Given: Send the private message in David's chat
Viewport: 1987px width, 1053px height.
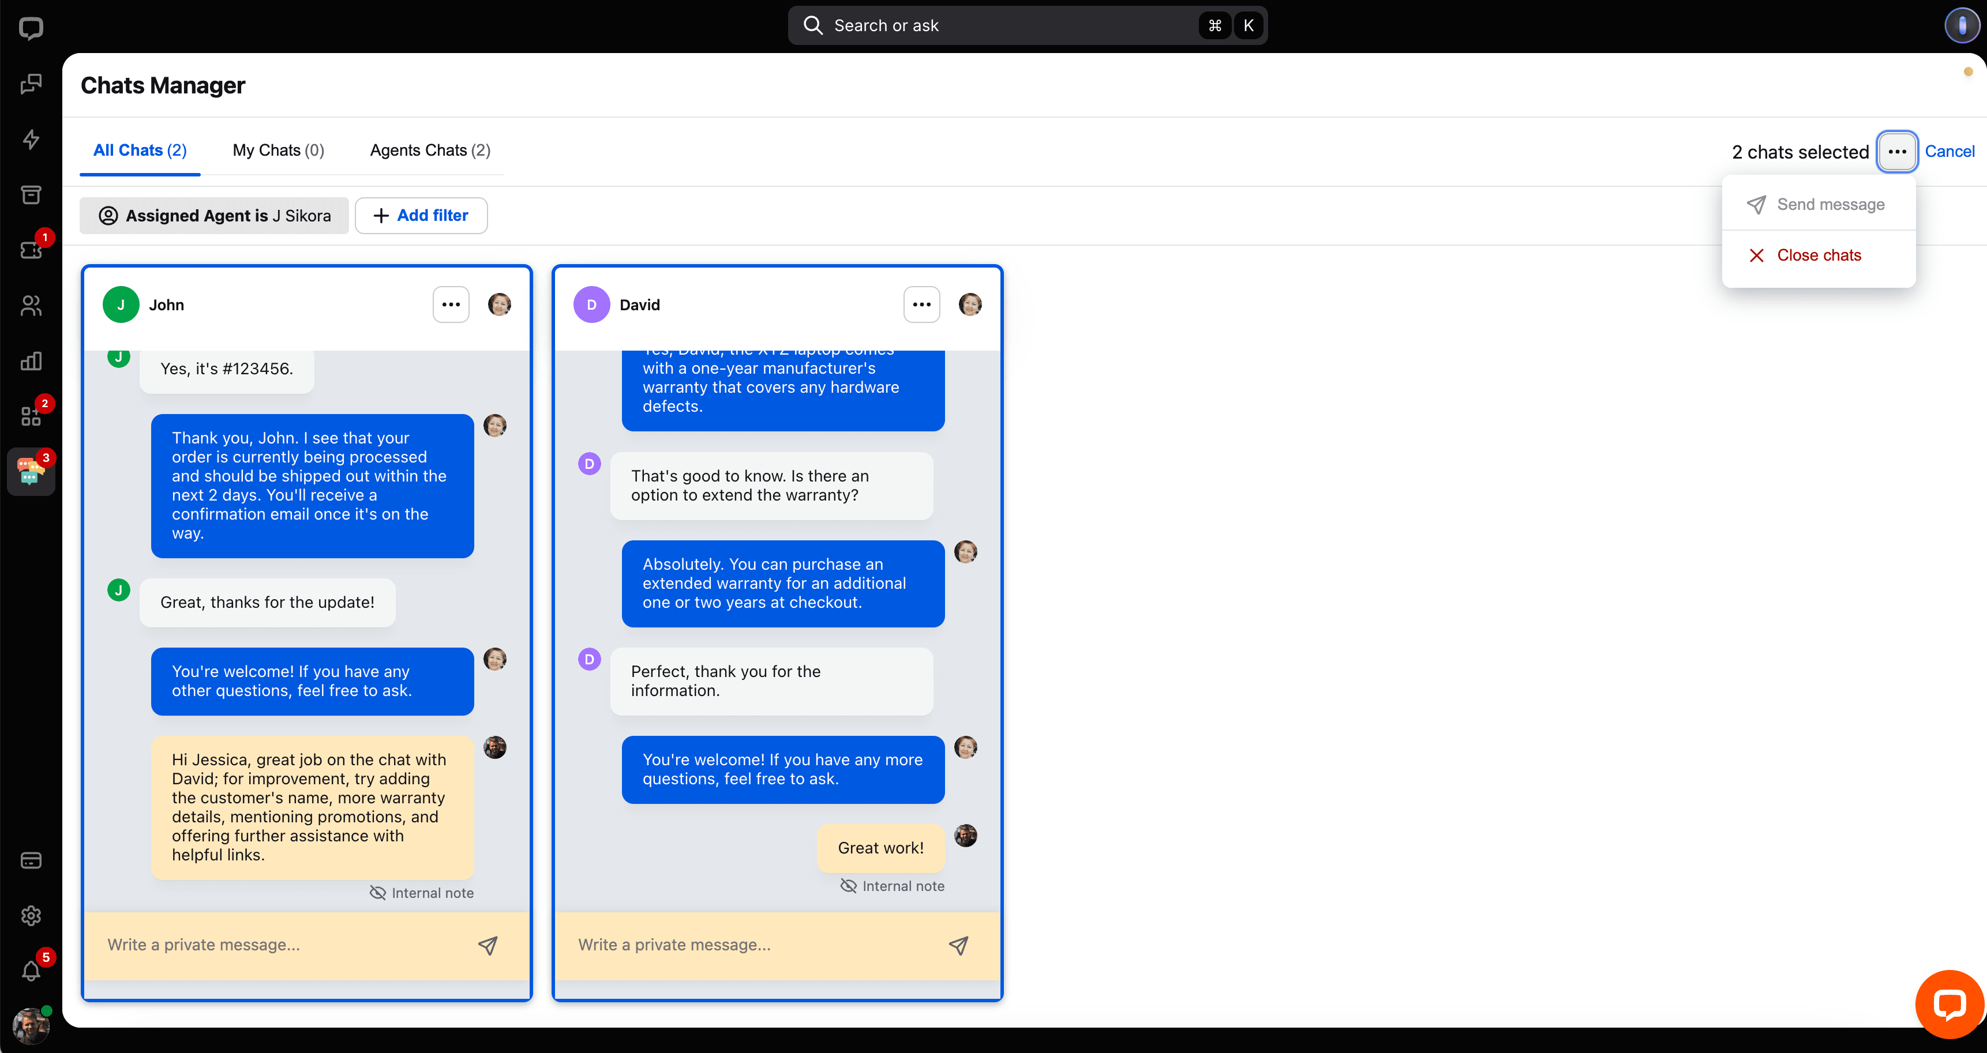Looking at the screenshot, I should (958, 945).
